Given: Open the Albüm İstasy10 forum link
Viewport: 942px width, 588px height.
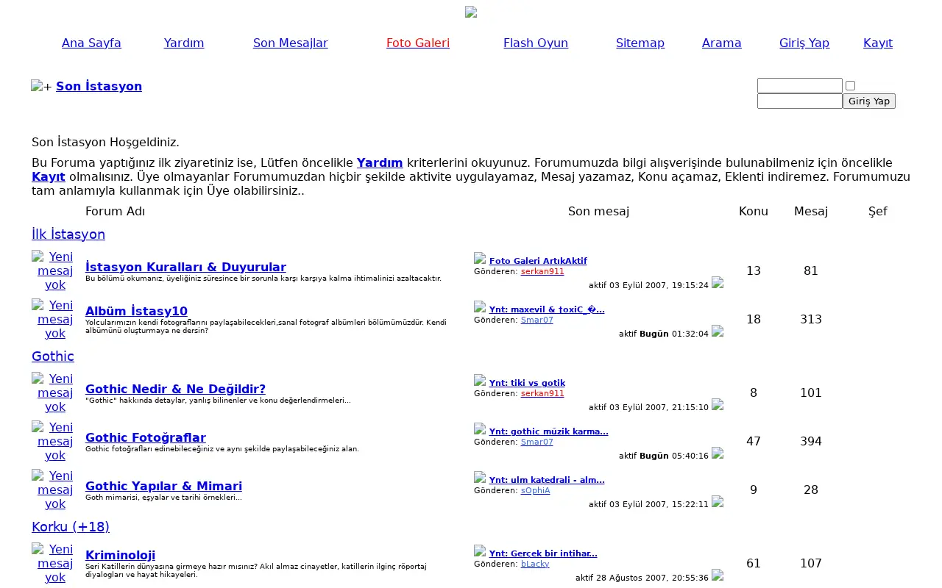Looking at the screenshot, I should point(136,311).
